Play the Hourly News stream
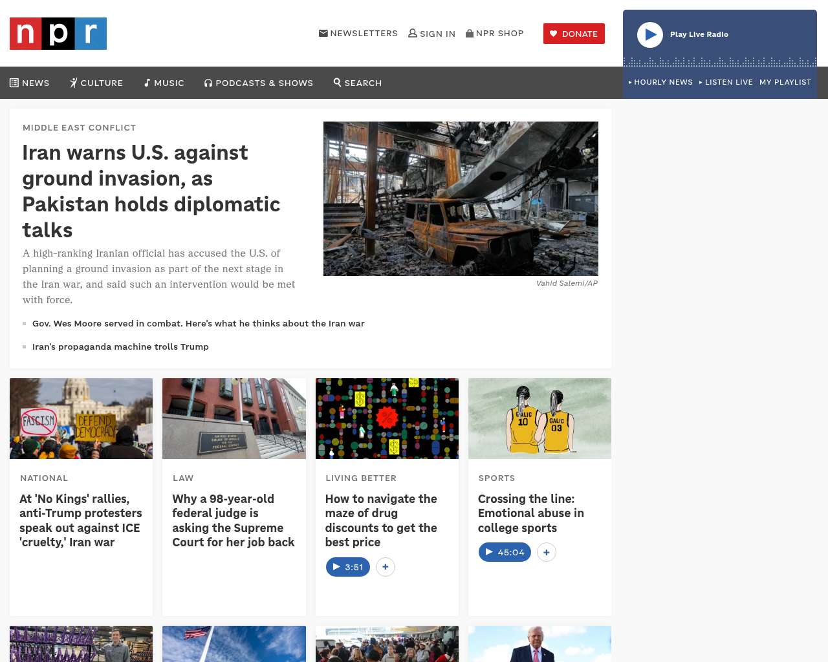Image resolution: width=828 pixels, height=662 pixels. 660,82
